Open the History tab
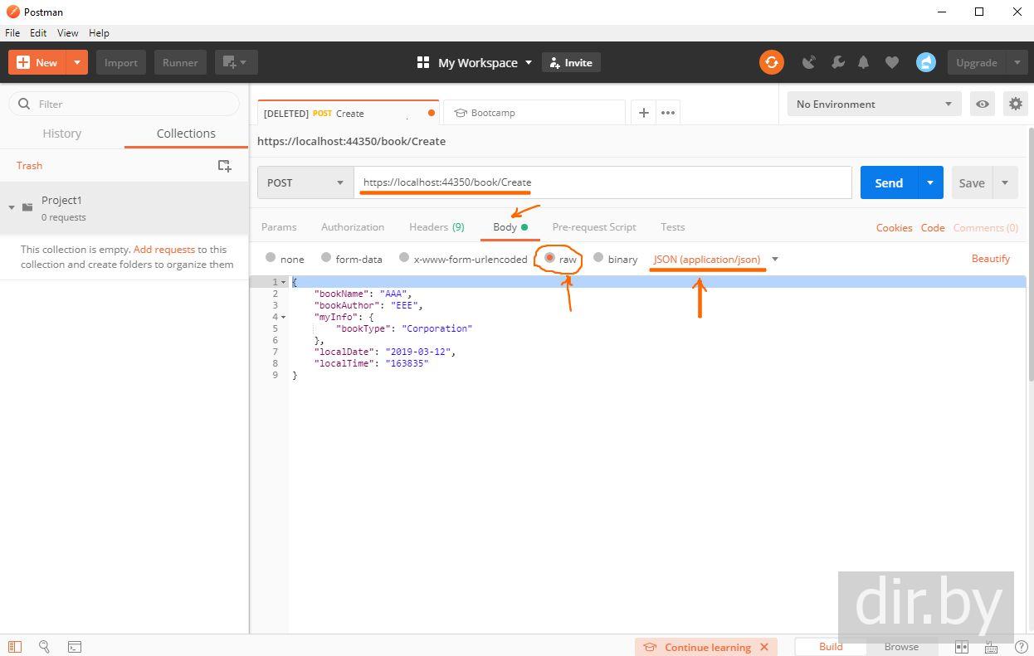 [62, 134]
